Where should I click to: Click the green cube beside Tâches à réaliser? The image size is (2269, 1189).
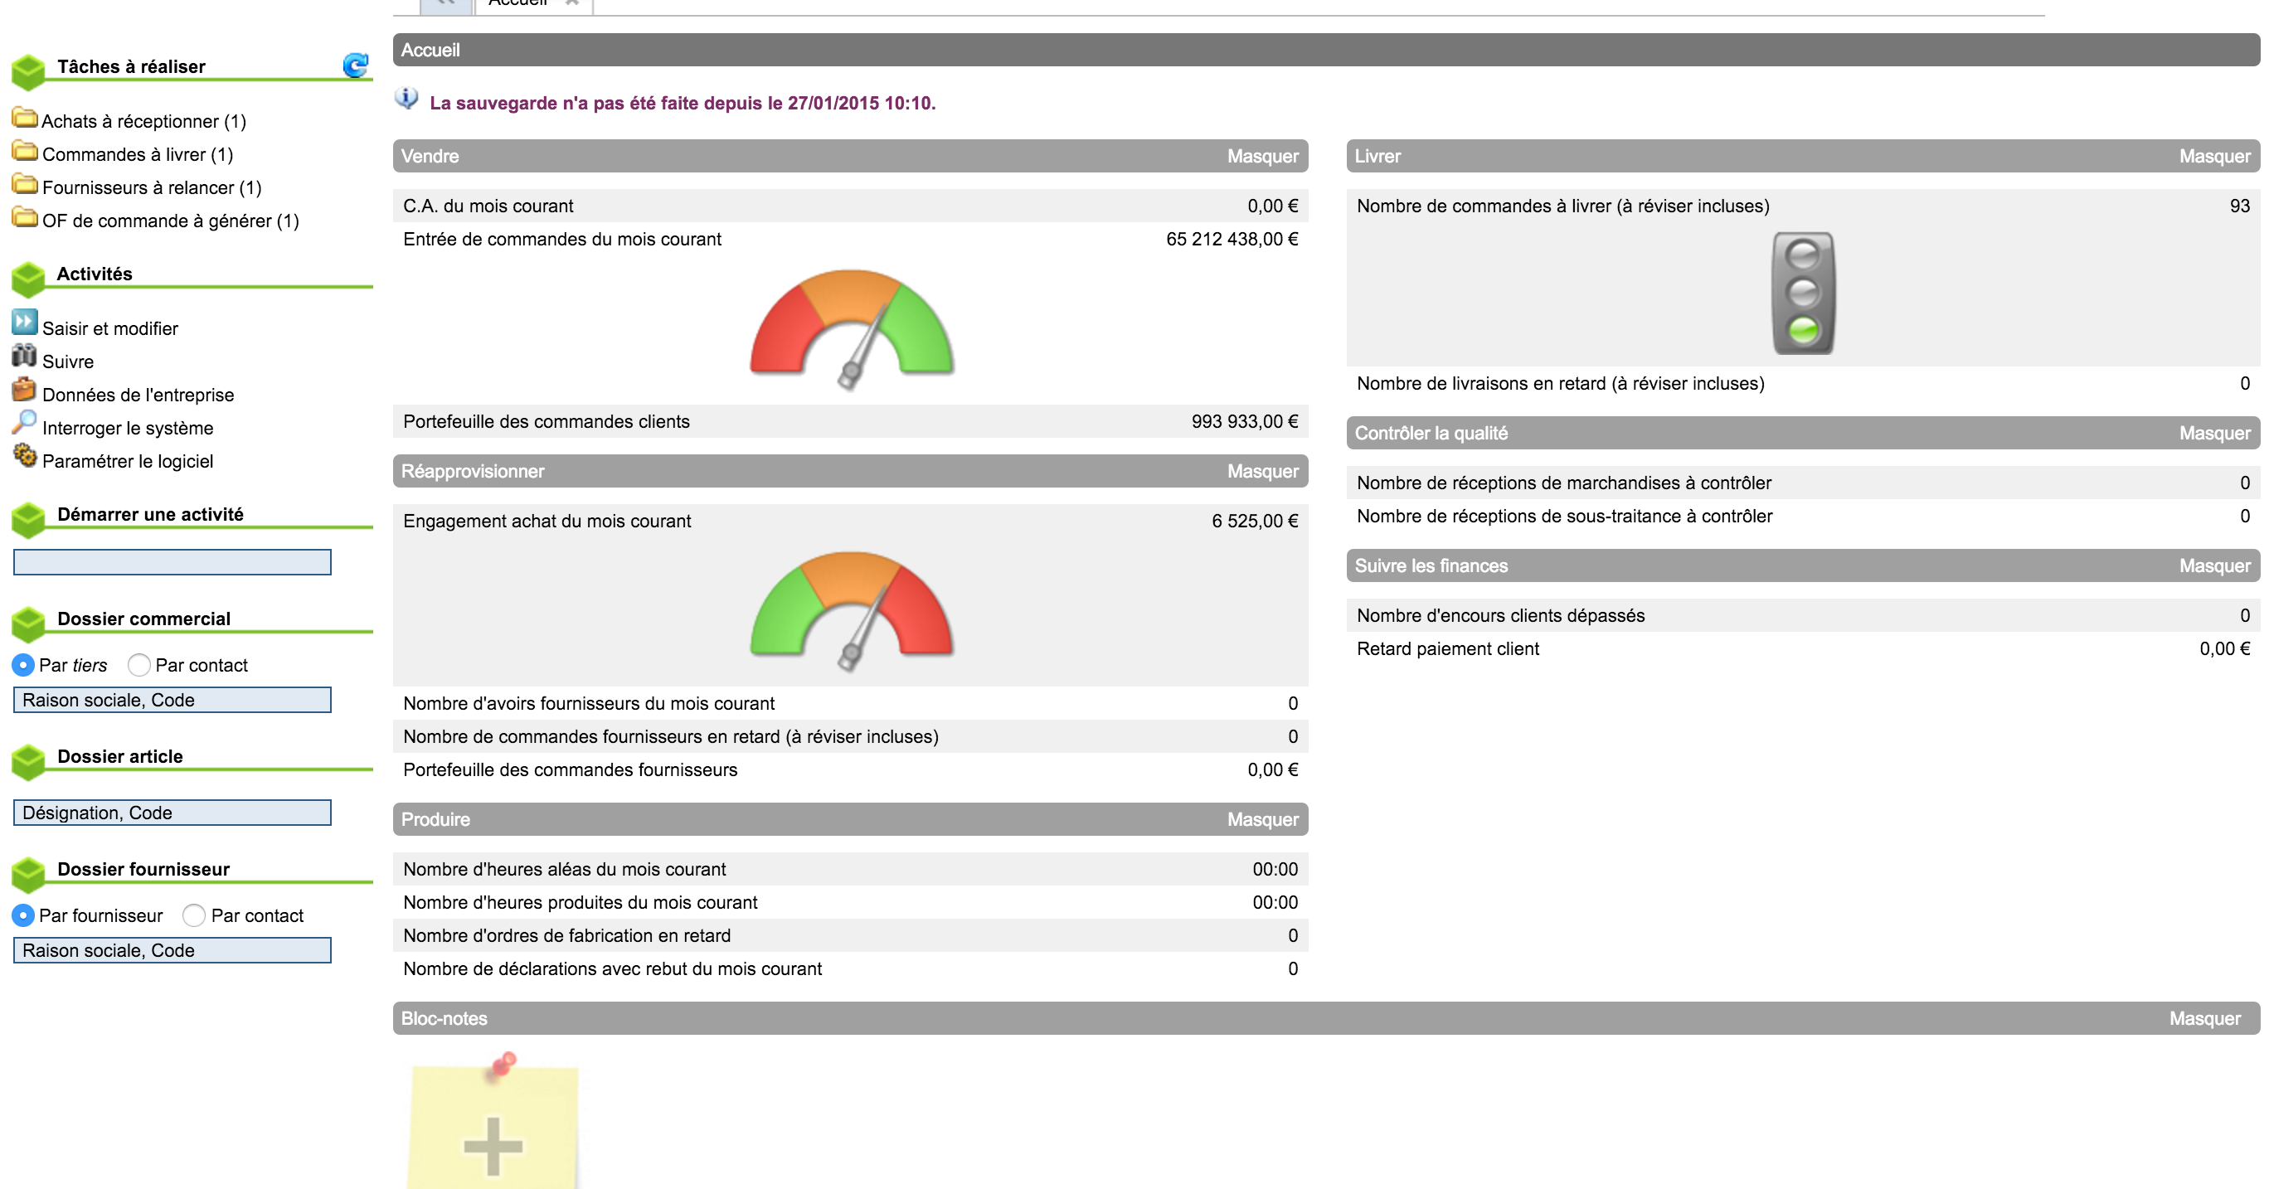(x=28, y=72)
